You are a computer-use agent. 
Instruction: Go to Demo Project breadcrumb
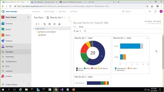point(49,11)
